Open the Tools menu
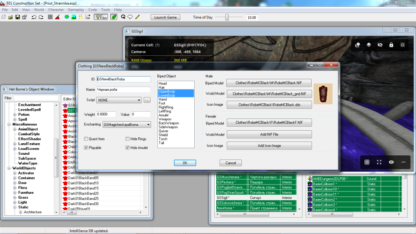Image resolution: width=416 pixels, height=234 pixels. click(105, 10)
